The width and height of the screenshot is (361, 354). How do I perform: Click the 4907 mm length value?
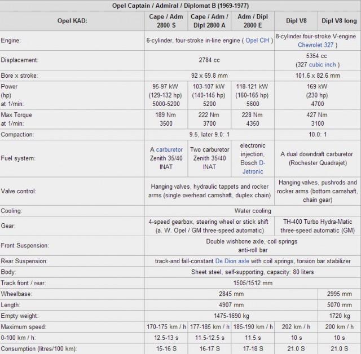pyautogui.click(x=231, y=305)
